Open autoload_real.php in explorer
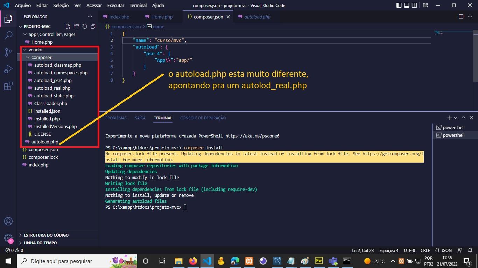478x268 pixels. (52, 88)
